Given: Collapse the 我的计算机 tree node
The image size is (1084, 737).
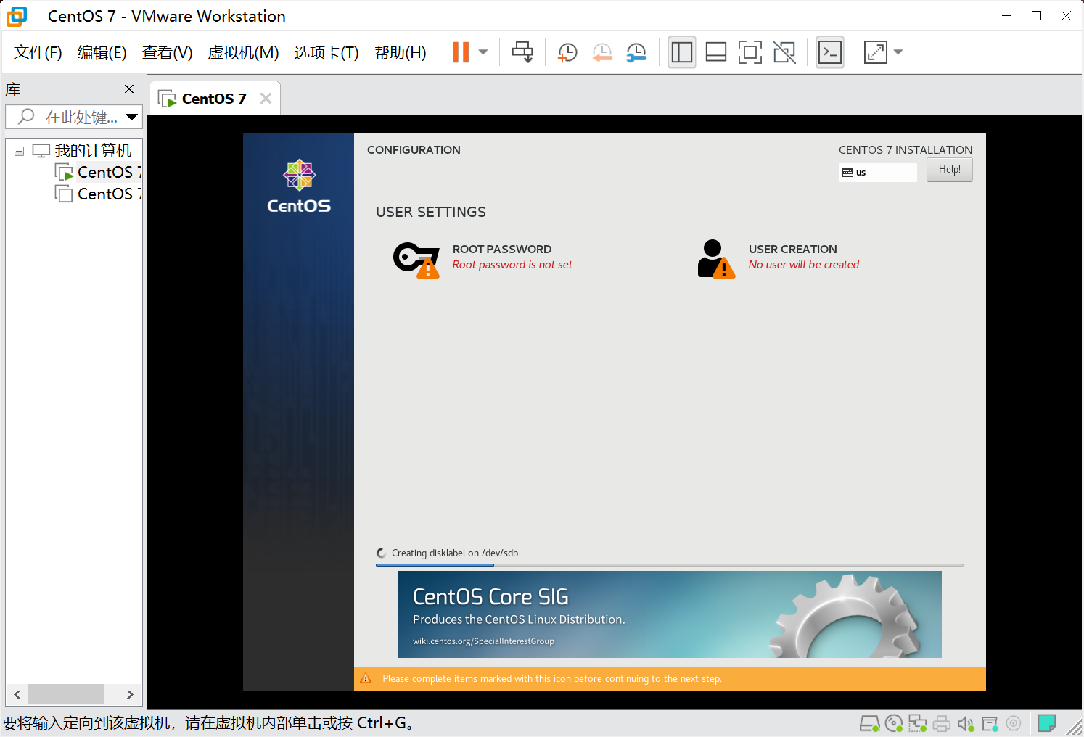Looking at the screenshot, I should pyautogui.click(x=19, y=151).
